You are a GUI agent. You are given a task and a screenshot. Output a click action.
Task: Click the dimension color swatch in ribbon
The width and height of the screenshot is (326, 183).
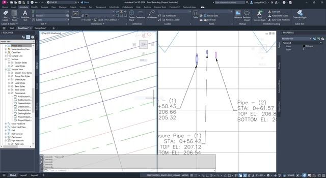click(x=86, y=16)
